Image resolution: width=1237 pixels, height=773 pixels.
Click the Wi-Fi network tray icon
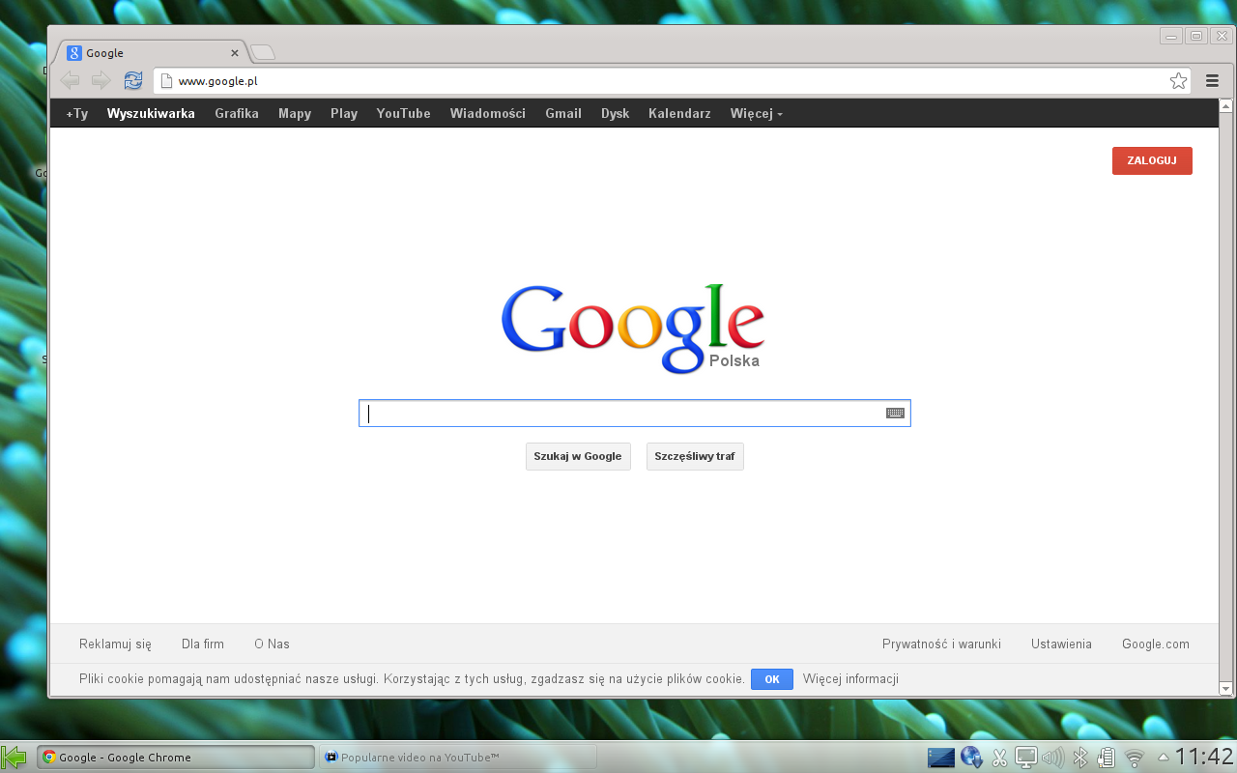[x=1135, y=759]
